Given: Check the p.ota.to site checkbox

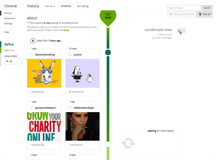Looking at the screenshot, I should [x=70, y=55].
